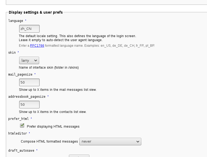207x157 pixels.
Task: Click the language input containing zh_CN
Action: [x=29, y=29]
